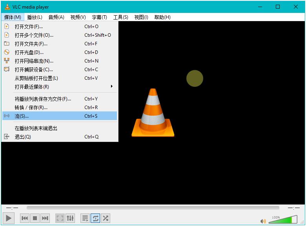Open the 视图(I) menu
The width and height of the screenshot is (306, 226).
(141, 17)
